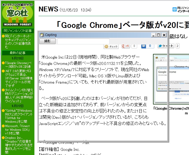
Task: Click the 同ジャンルソフト記事 sidebar header
Action: click(18, 31)
